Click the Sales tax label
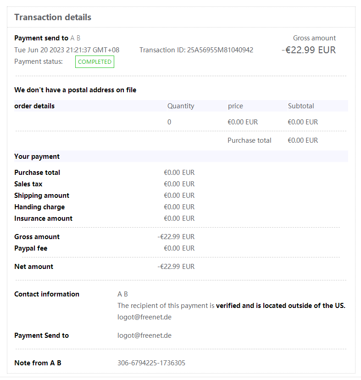 [28, 184]
